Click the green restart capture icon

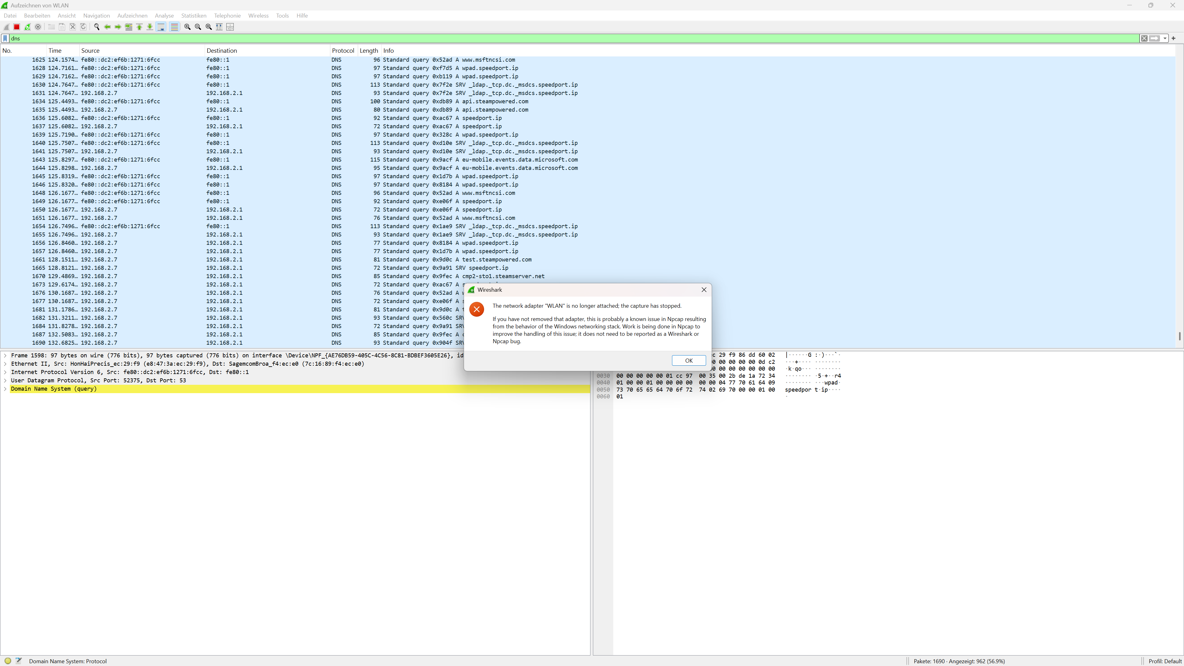coord(27,27)
